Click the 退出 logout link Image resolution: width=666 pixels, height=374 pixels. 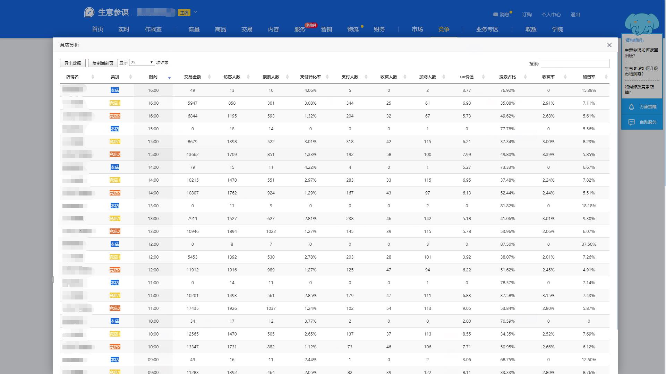575,15
